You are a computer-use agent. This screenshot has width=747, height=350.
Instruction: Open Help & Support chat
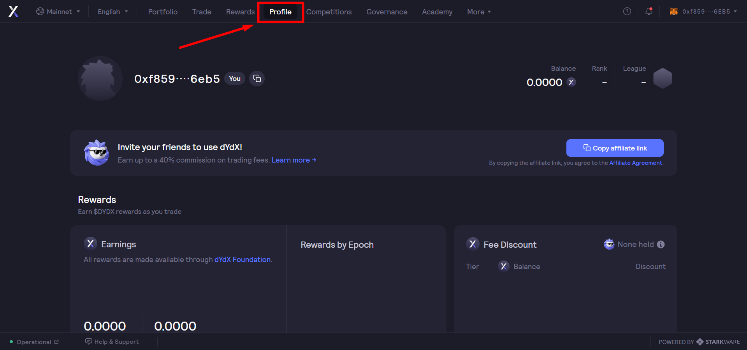click(x=112, y=341)
